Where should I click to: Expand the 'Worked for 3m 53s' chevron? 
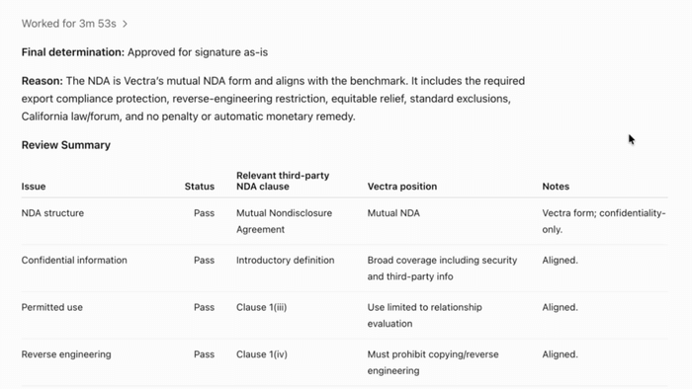(125, 24)
